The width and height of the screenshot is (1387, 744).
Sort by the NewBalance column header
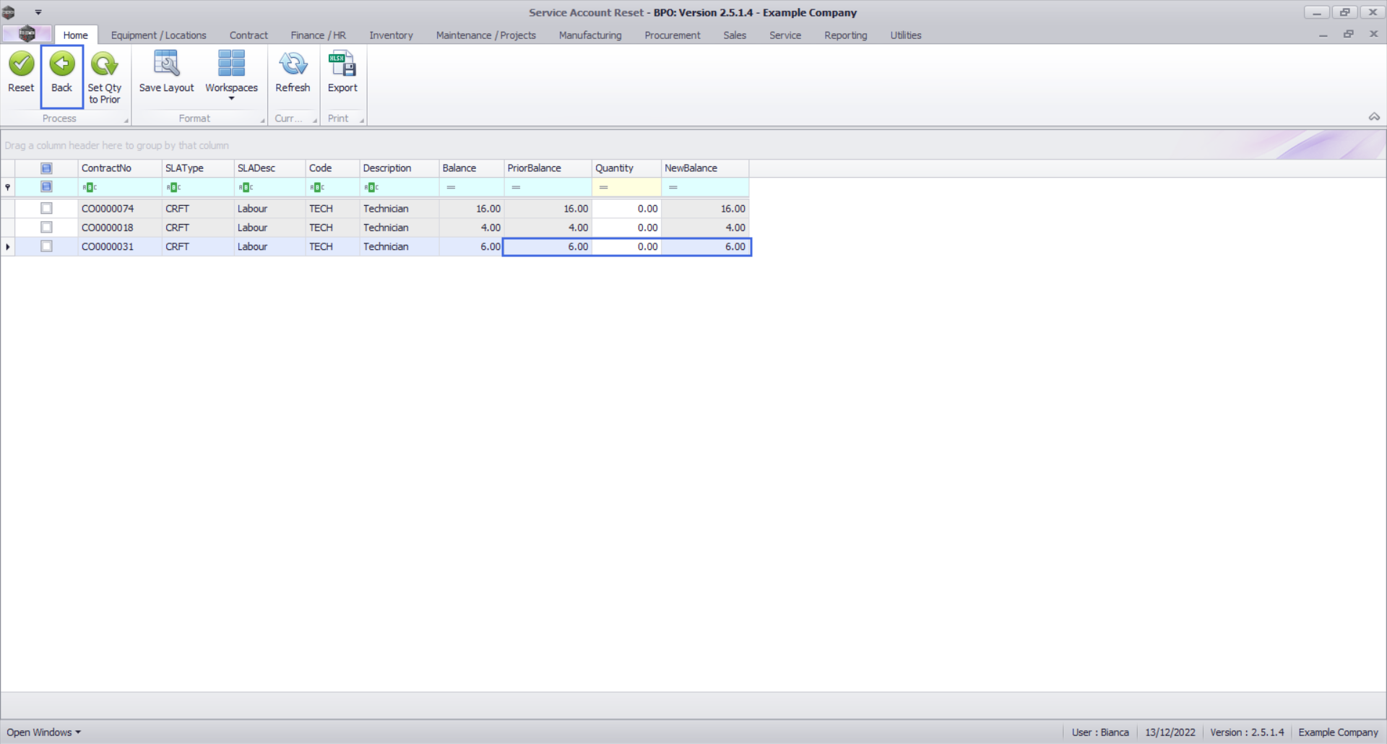point(705,168)
